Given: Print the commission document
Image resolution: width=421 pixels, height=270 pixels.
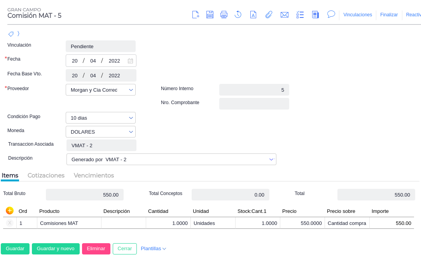Looking at the screenshot, I should tap(224, 15).
